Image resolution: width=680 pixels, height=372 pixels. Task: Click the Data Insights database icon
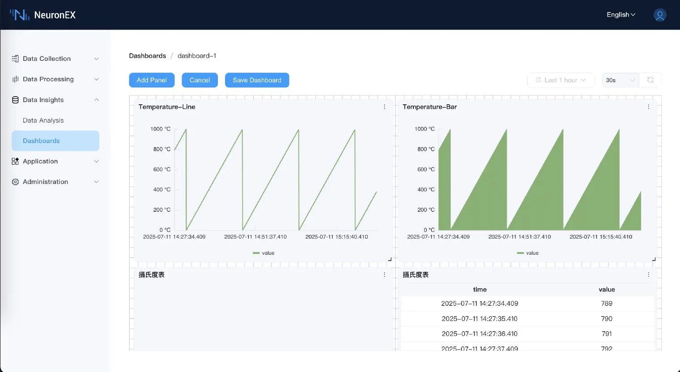pyautogui.click(x=15, y=100)
